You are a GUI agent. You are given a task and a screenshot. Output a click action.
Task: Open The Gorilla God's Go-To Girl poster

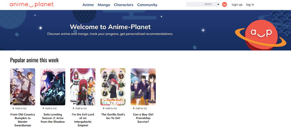pos(113,87)
